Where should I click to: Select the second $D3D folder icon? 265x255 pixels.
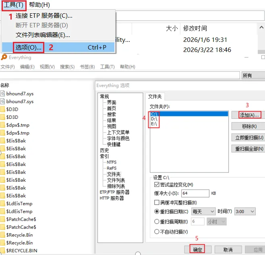[x=2, y=117]
